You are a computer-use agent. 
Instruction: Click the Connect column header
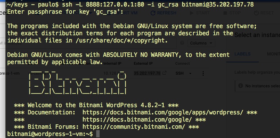[182, 63]
